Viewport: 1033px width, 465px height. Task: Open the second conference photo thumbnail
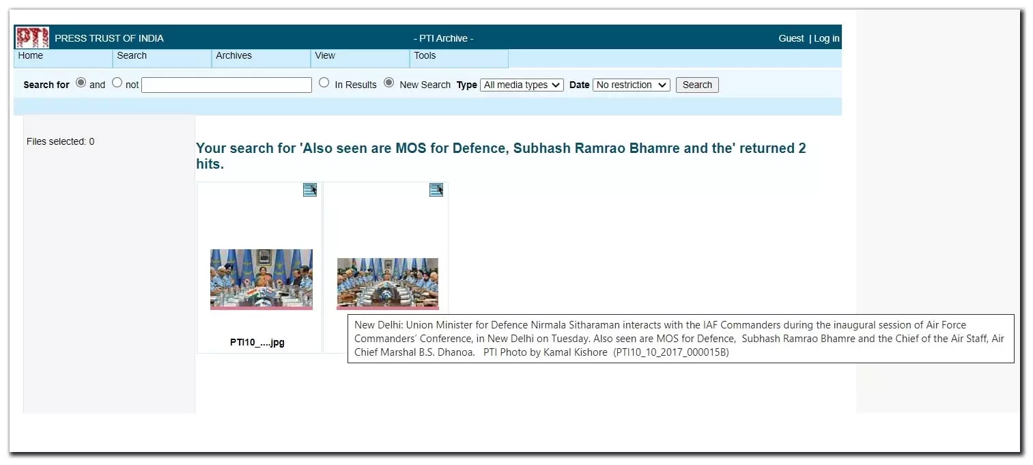pos(388,283)
